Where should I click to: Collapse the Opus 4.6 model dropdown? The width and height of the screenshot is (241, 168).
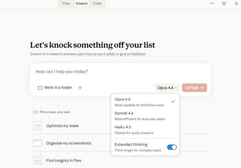point(167,88)
